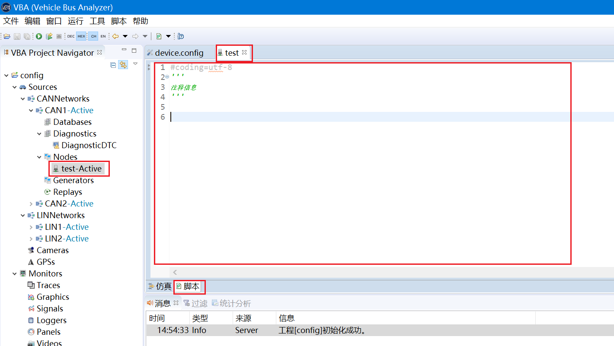Toggle HEX display mode
Image resolution: width=614 pixels, height=346 pixels.
coord(81,36)
